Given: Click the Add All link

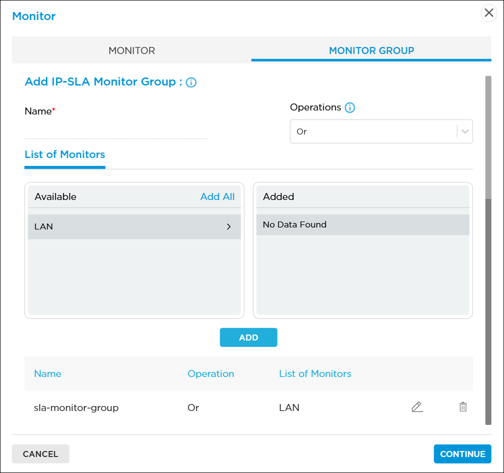Looking at the screenshot, I should [x=217, y=197].
